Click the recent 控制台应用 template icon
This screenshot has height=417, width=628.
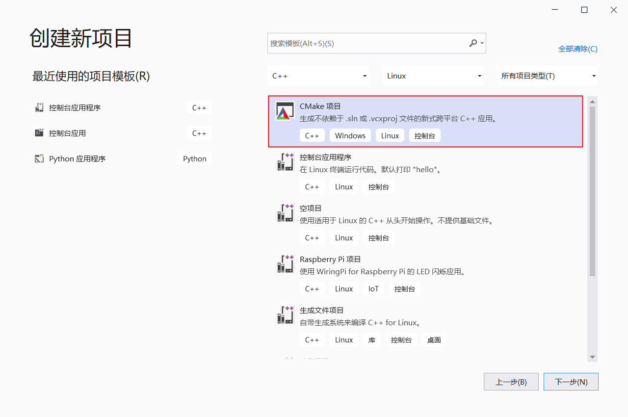(39, 133)
